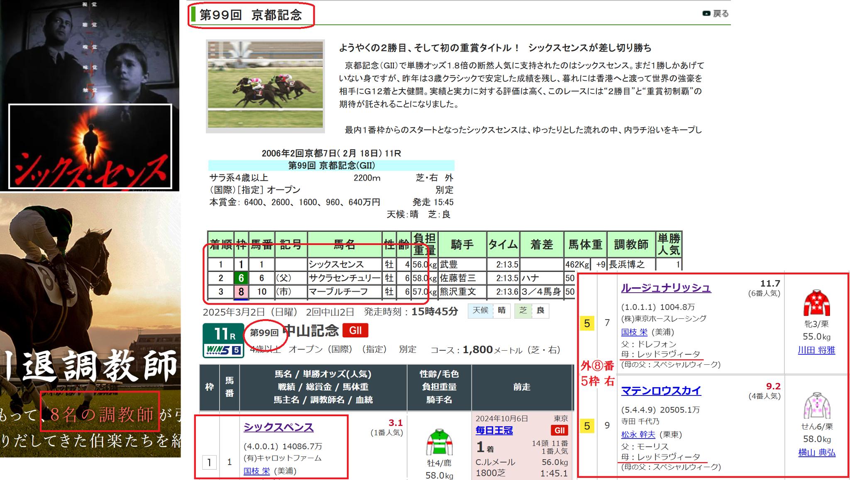Click the red GII badge beside 中山記念

[355, 331]
